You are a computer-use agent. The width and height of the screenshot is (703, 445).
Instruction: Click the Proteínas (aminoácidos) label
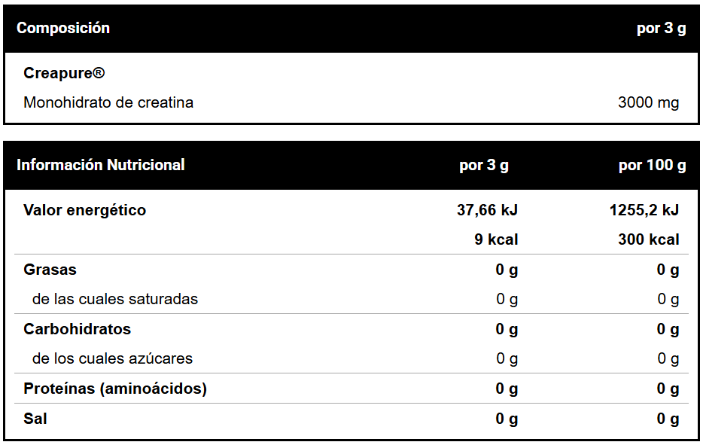115,389
